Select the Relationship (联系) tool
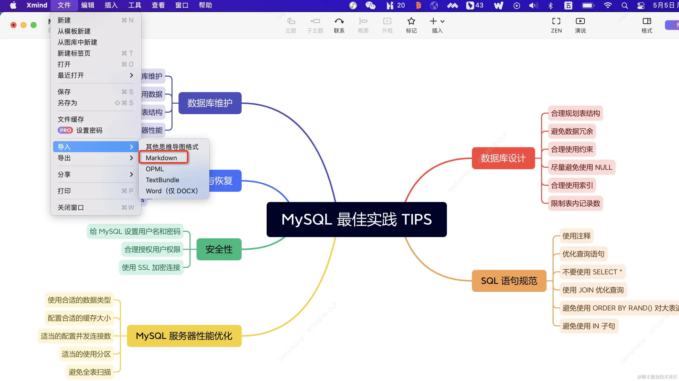679x381 pixels. point(339,25)
